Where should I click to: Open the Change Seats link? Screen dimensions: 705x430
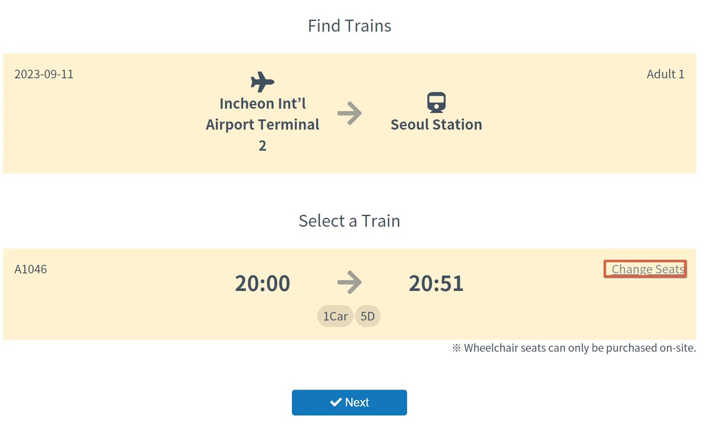647,269
